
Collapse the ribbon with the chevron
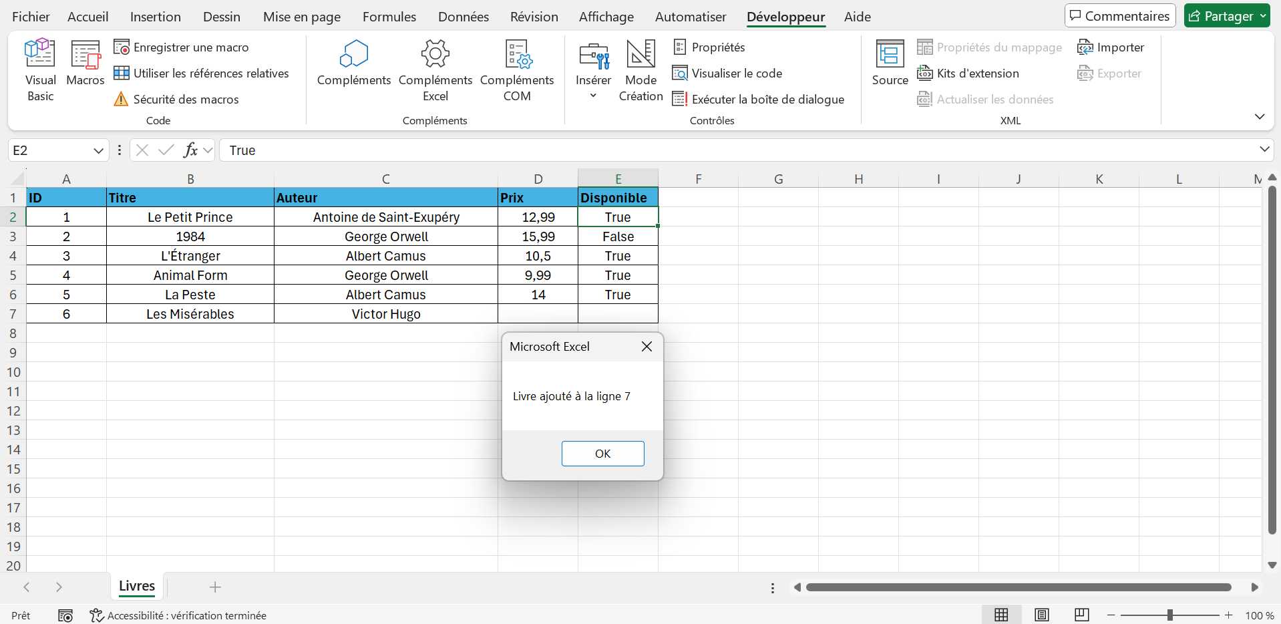[1260, 117]
